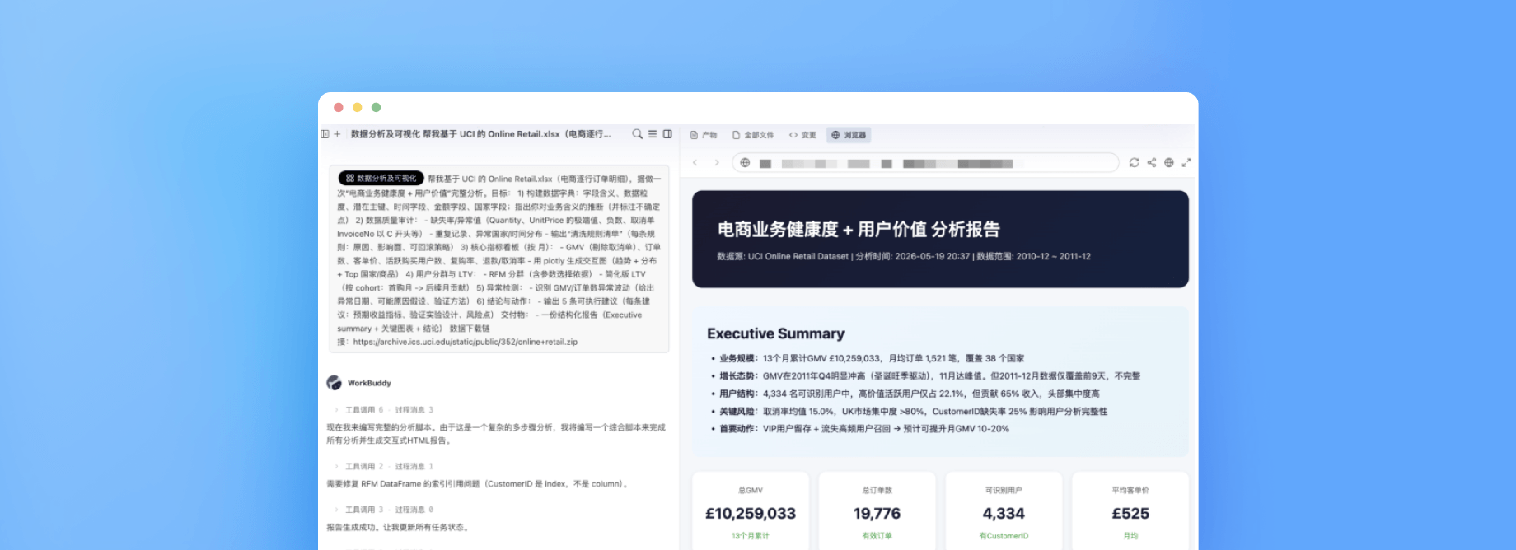Viewport: 1516px width, 550px height.
Task: Open in external browser globe icon
Action: (1169, 163)
